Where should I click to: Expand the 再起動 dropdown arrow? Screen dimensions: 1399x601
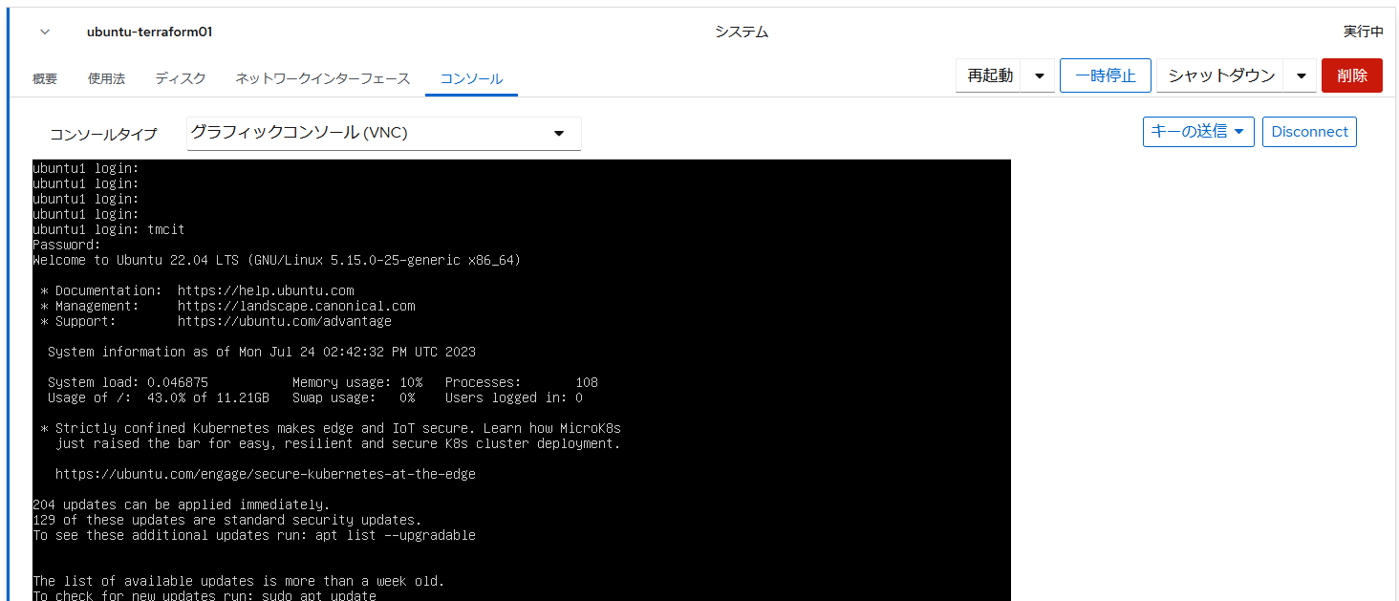[1039, 75]
